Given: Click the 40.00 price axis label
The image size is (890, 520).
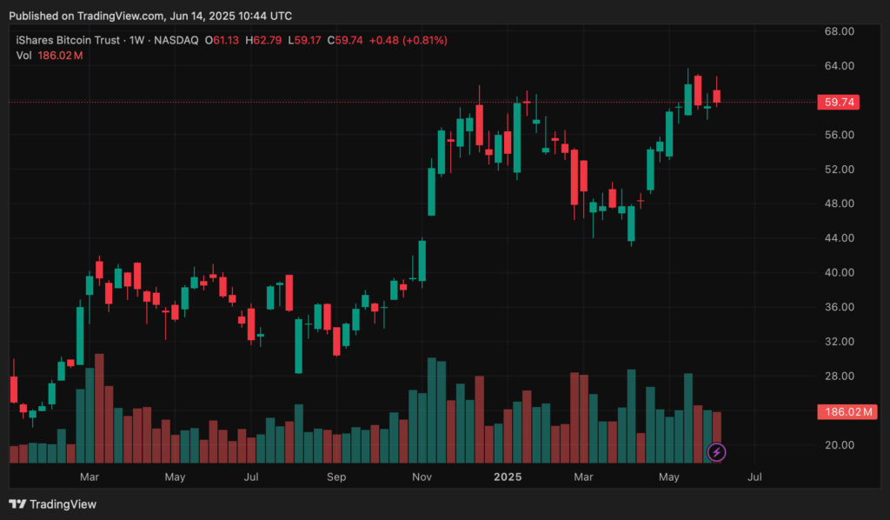Looking at the screenshot, I should pos(840,272).
